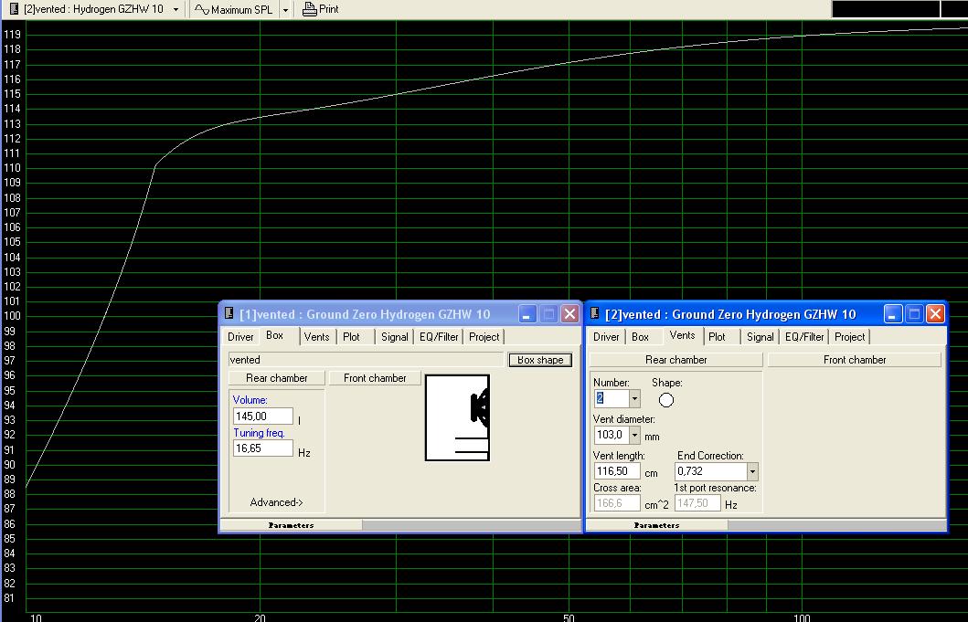Expand the Maximum SPL graph type dropdown arrow
Screen dimensions: 968x622
point(285,9)
